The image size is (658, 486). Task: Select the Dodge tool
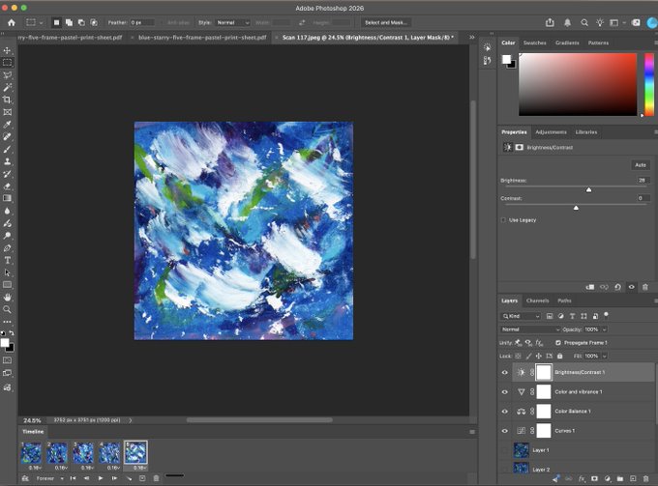coord(7,236)
